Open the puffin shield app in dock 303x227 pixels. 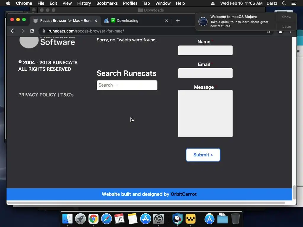click(178, 219)
